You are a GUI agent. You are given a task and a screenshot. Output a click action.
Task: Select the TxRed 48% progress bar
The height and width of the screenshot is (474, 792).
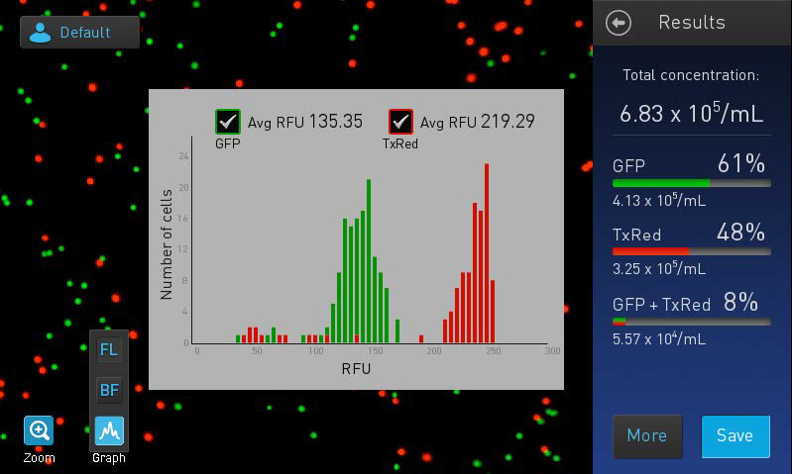tap(692, 251)
